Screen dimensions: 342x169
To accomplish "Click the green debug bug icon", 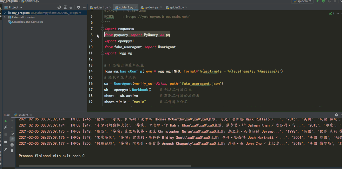I will [324, 1].
